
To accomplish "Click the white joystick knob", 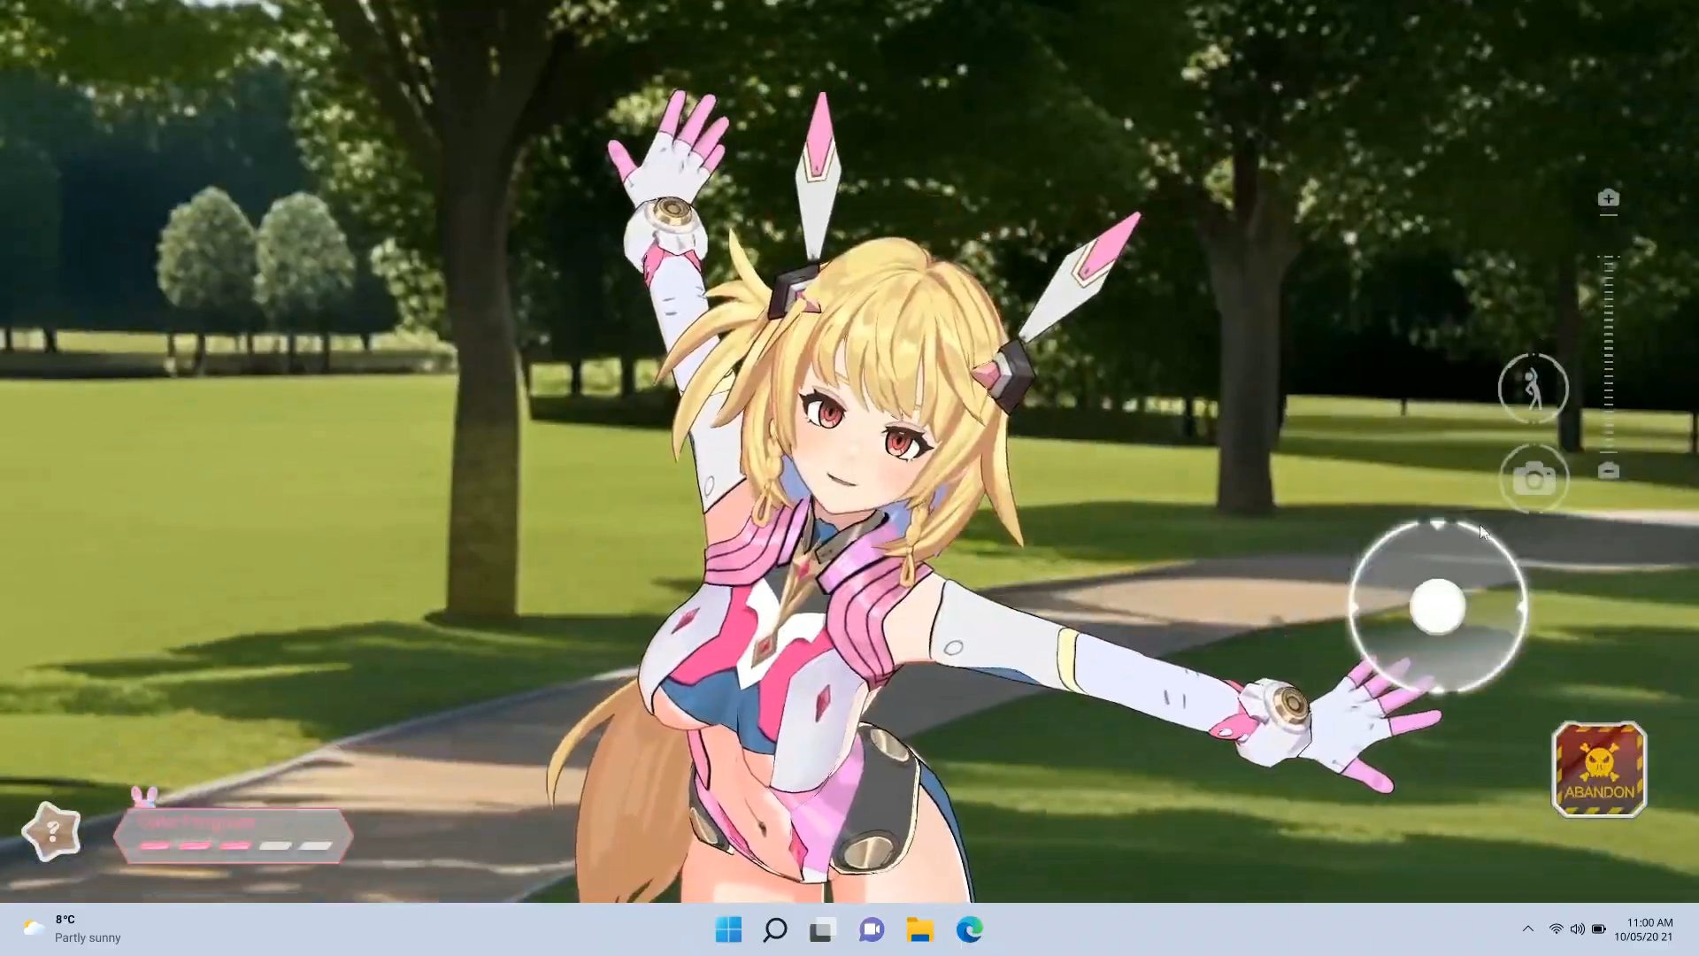I will click(1437, 606).
